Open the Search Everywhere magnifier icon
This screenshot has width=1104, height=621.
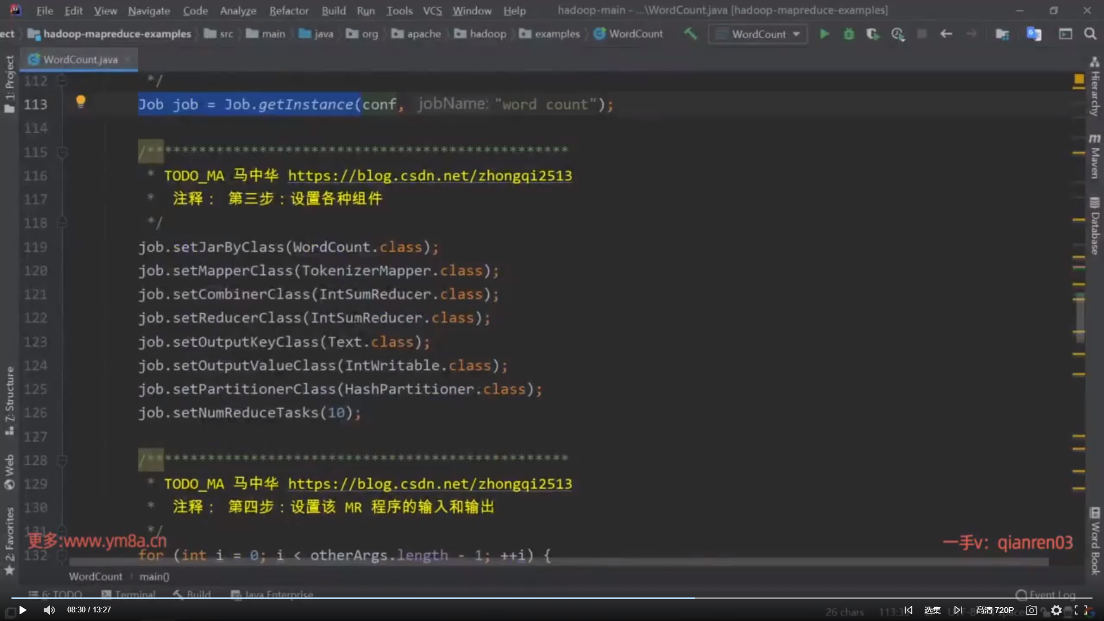pos(1090,34)
